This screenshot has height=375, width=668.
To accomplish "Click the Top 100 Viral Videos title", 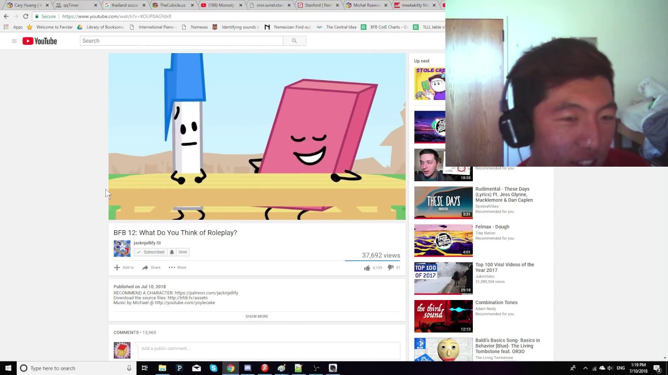I will coord(505,267).
